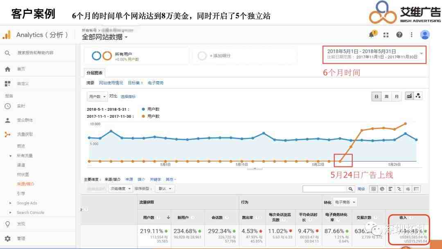Open the Customization dashboard grid icon
Image resolution: width=442 pixels, height=249 pixels.
pos(8,84)
